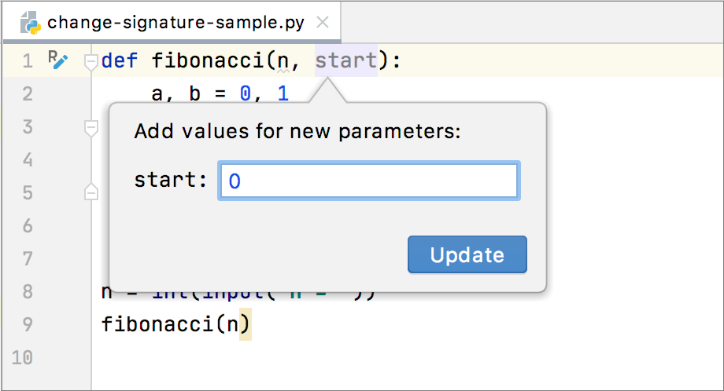The height and width of the screenshot is (391, 724).
Task: Click the blue 1 literal on line 2
Action: tap(283, 94)
